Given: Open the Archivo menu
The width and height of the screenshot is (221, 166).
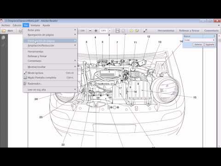Looking at the screenshot, I should [6, 25].
